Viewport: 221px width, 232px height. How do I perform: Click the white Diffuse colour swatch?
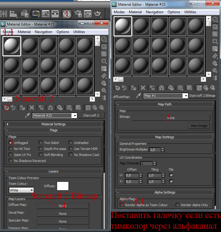click(x=63, y=186)
